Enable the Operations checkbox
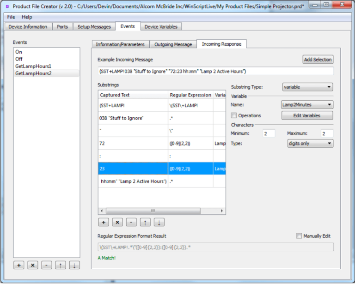The height and width of the screenshot is (284, 355). [x=234, y=115]
